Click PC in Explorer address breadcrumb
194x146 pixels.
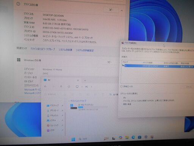87,87
